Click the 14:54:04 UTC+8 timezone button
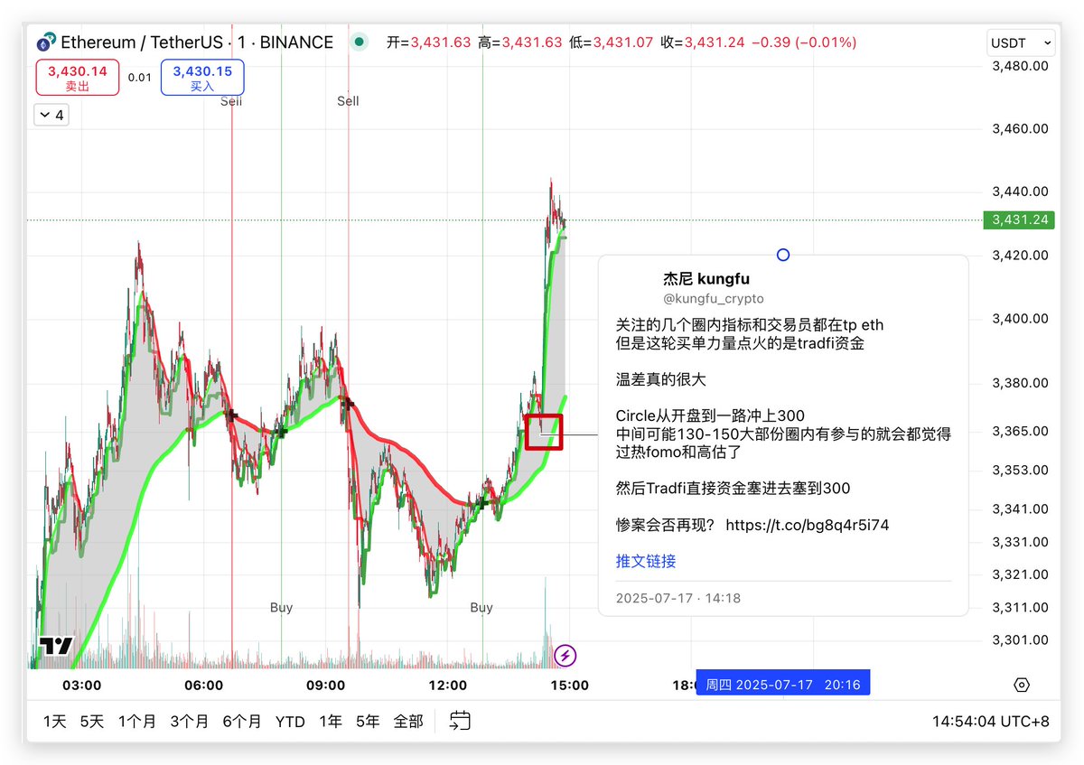Screen dimensions: 1084x765 pos(991,722)
